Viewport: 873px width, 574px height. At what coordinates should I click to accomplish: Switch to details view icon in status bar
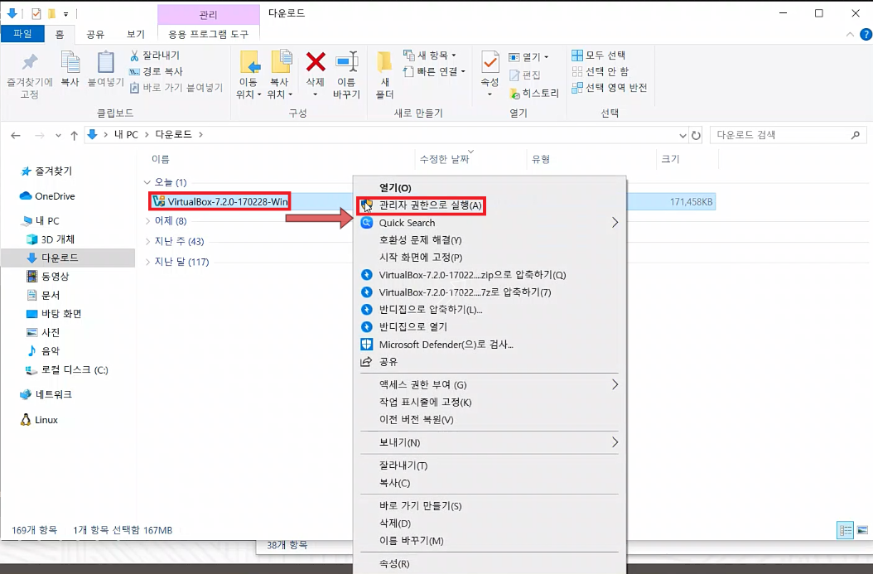845,530
